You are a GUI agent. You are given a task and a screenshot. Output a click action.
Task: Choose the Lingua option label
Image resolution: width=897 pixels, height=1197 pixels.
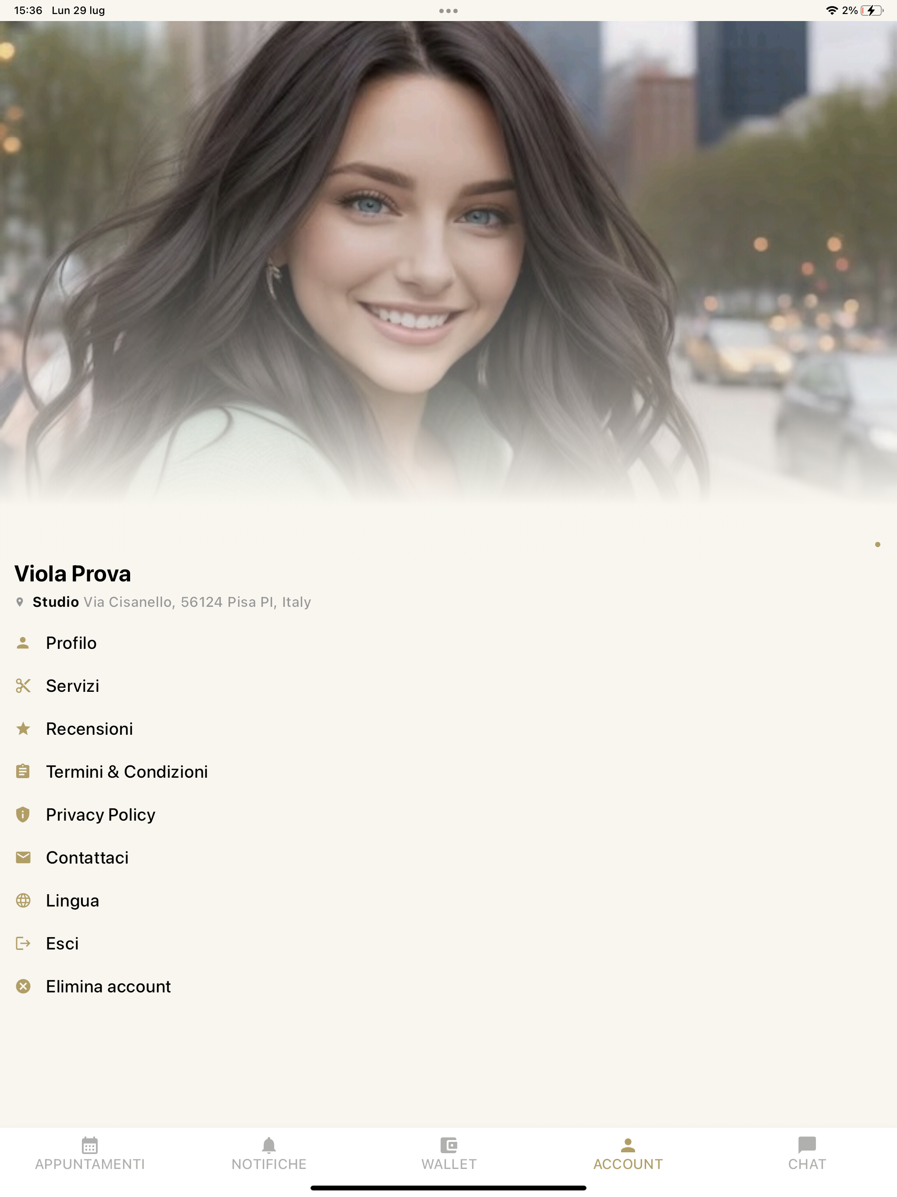[73, 900]
